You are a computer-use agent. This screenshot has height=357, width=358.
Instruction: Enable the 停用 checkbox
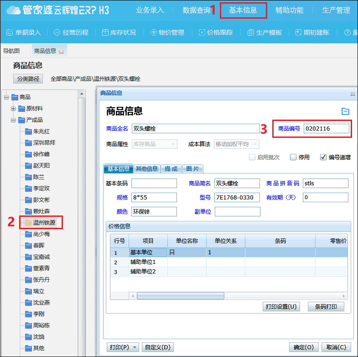click(x=293, y=157)
